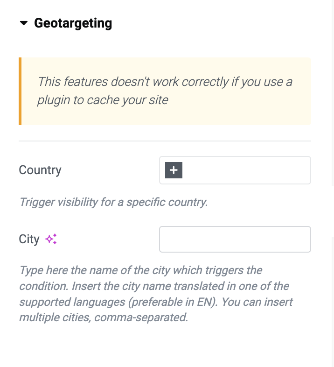Click the Country field label
This screenshot has width=334, height=367.
pyautogui.click(x=40, y=170)
